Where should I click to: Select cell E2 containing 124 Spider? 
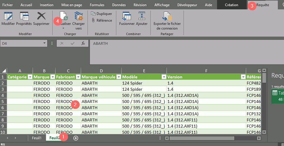(144, 83)
